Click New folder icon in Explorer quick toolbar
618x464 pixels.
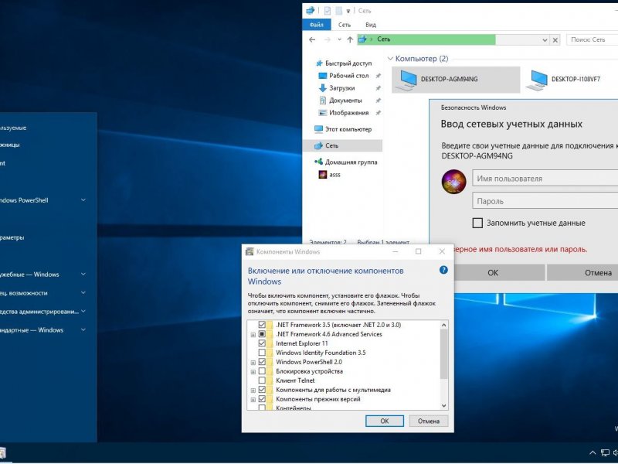click(x=338, y=11)
